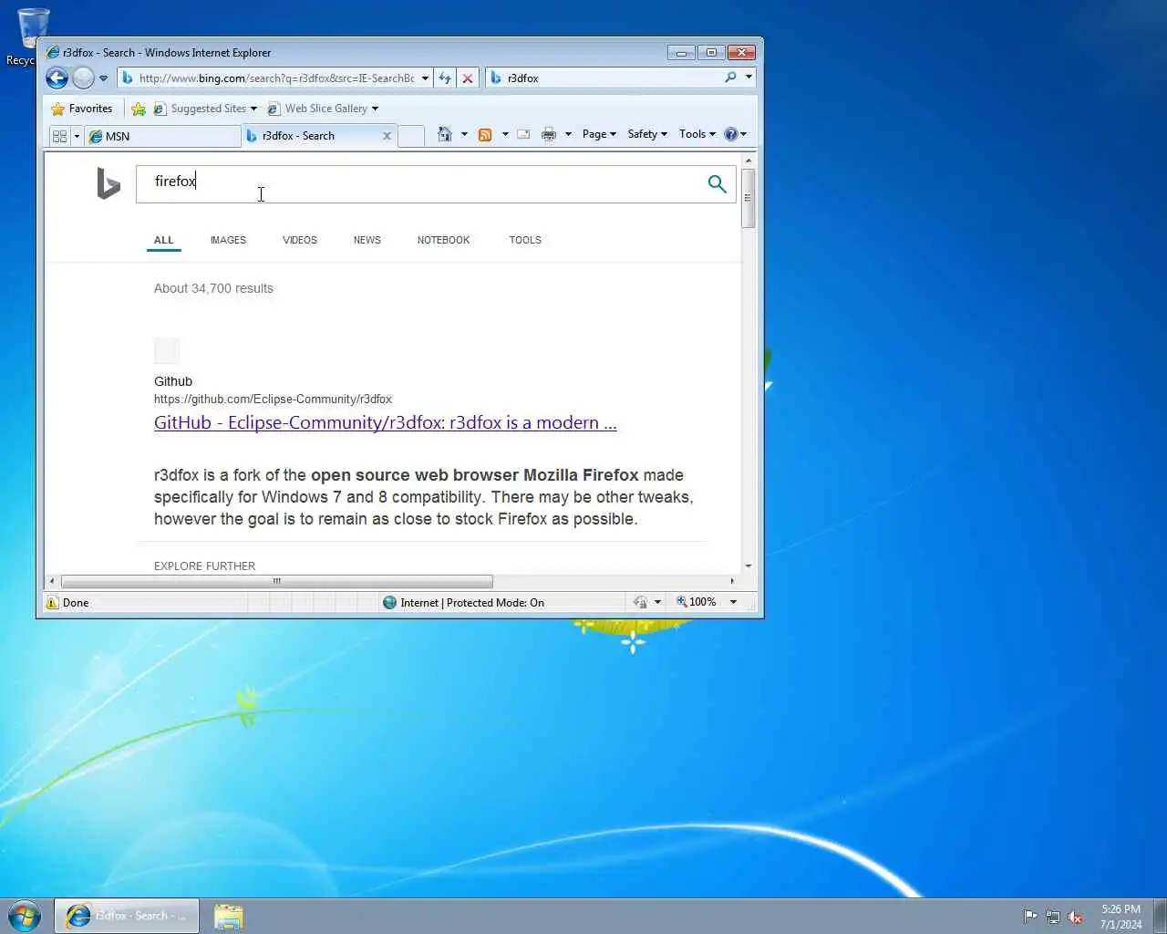Click the horizontal scrollbar thumb
The image size is (1167, 934).
coord(276,582)
